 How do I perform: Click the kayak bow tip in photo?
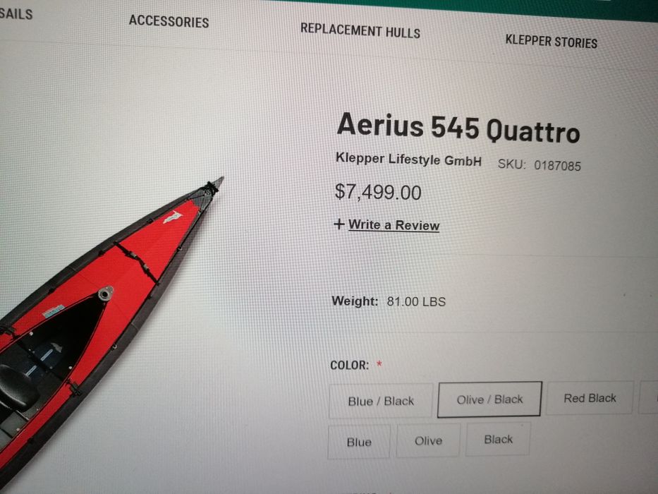pyautogui.click(x=215, y=185)
